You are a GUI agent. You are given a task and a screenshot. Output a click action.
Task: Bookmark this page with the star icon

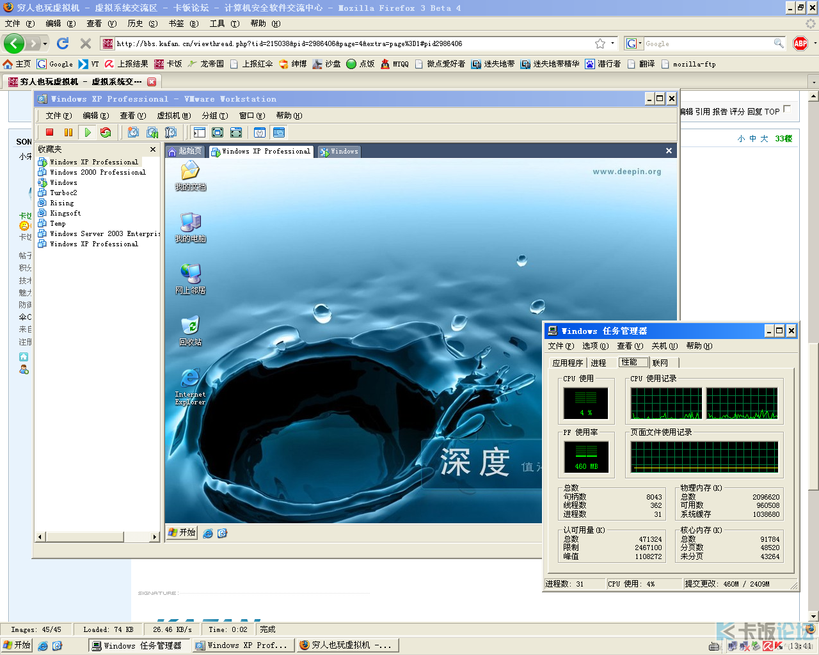(x=600, y=43)
